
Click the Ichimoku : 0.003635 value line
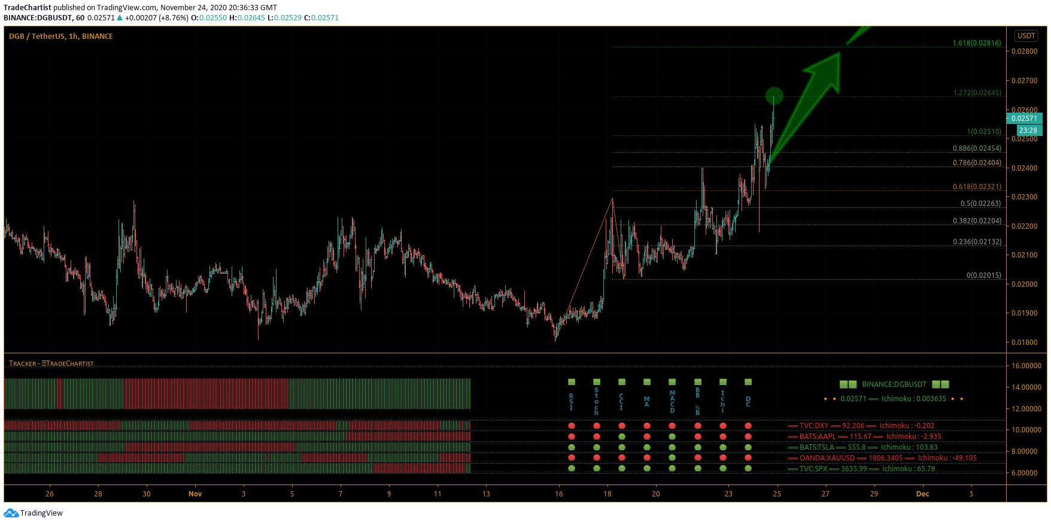coord(893,399)
